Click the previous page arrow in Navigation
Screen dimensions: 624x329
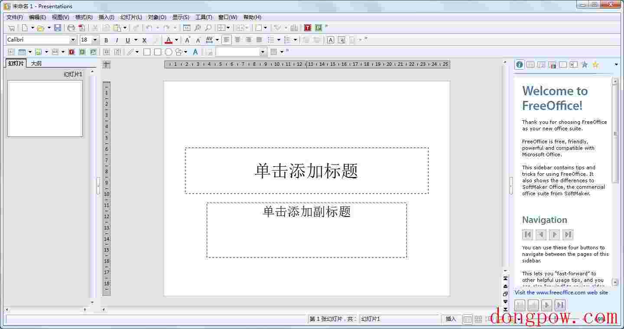[x=541, y=235]
